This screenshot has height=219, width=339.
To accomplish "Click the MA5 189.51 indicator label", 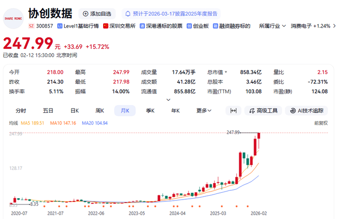I will coord(32,123).
